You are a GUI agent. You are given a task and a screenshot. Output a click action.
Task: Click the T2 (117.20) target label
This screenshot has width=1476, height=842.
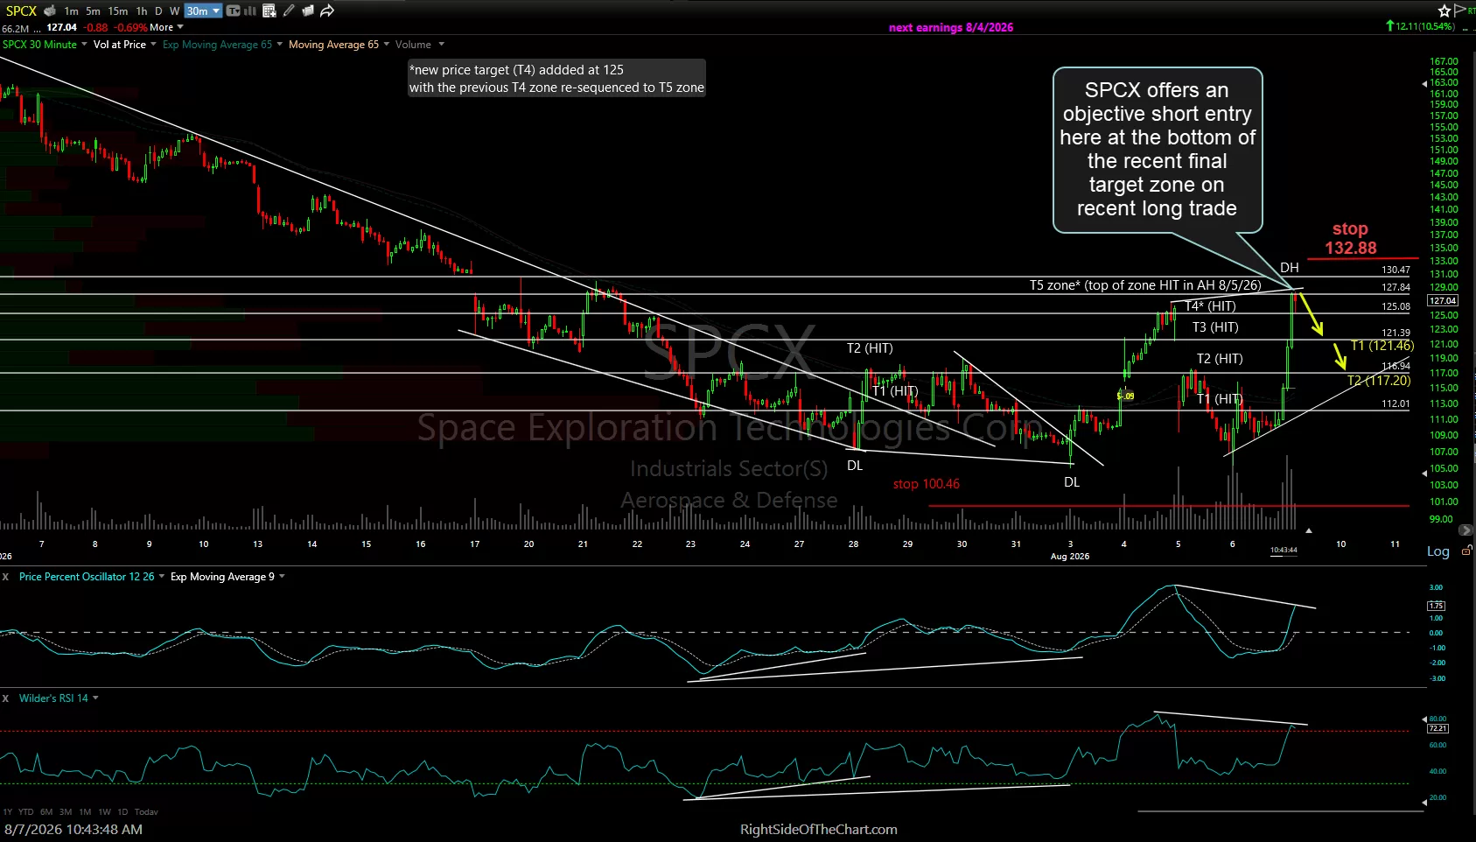[x=1379, y=381]
